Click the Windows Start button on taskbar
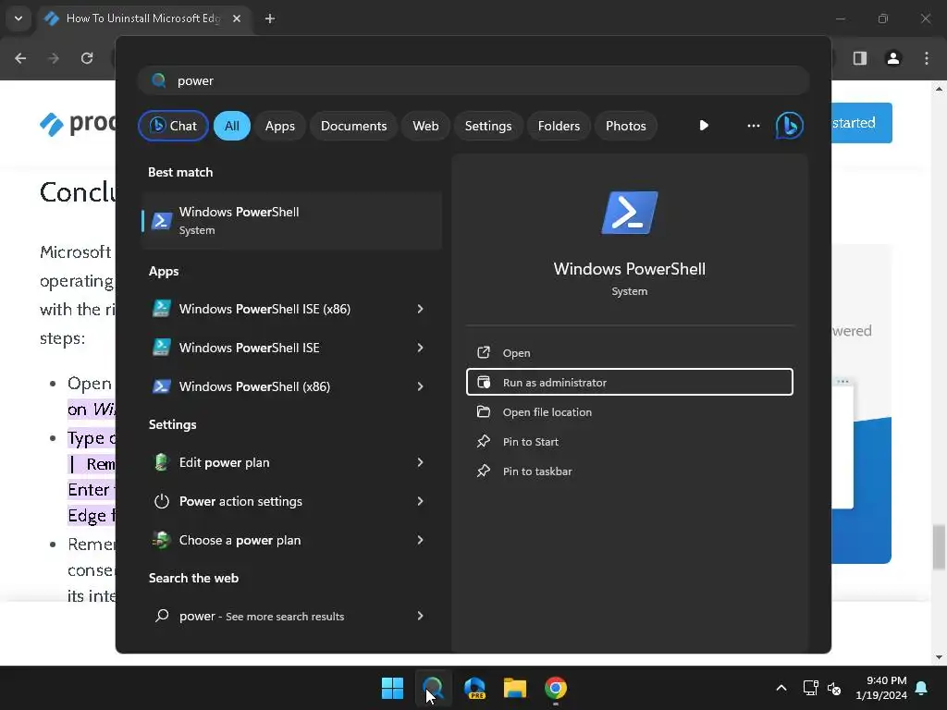The image size is (947, 710). (x=392, y=688)
